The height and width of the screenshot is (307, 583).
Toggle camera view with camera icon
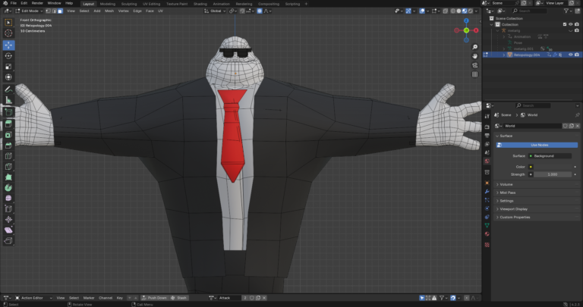474,65
